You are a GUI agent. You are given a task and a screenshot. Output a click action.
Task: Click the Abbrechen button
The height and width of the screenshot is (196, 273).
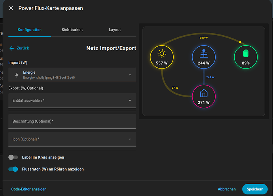point(227,189)
